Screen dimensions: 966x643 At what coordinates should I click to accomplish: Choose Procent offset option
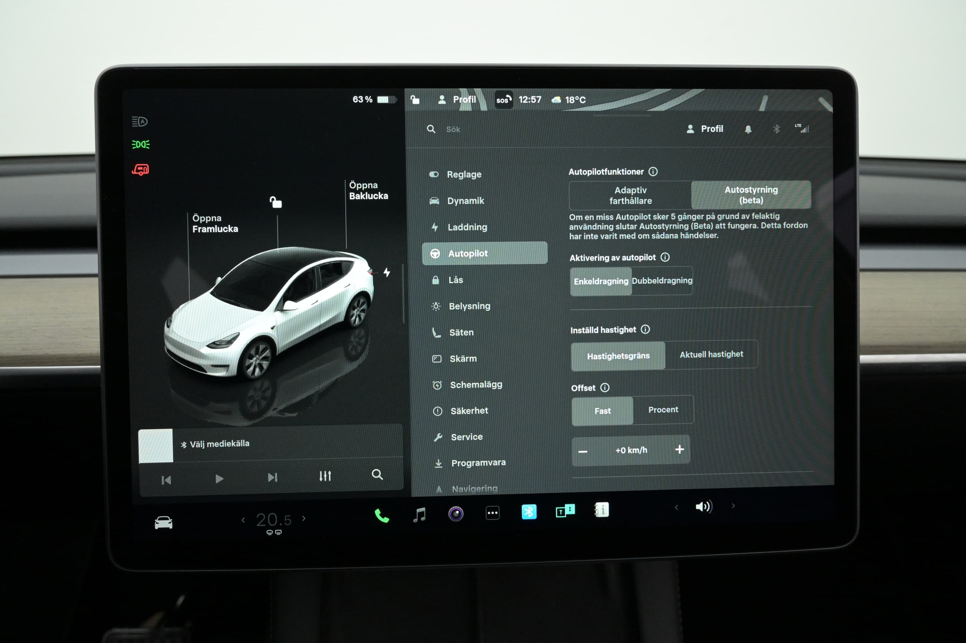pyautogui.click(x=663, y=410)
